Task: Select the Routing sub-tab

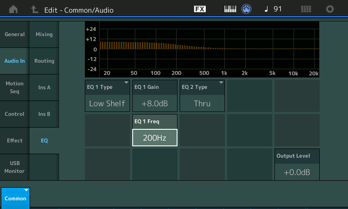Action: tap(44, 61)
